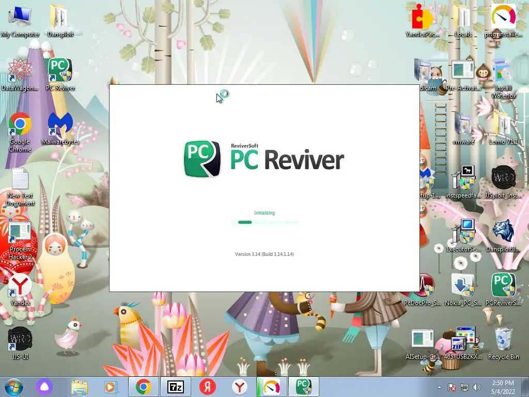Open Windows Media Player taskbar icon

[x=111, y=387]
